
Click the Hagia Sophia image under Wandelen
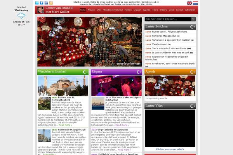(x=63, y=86)
